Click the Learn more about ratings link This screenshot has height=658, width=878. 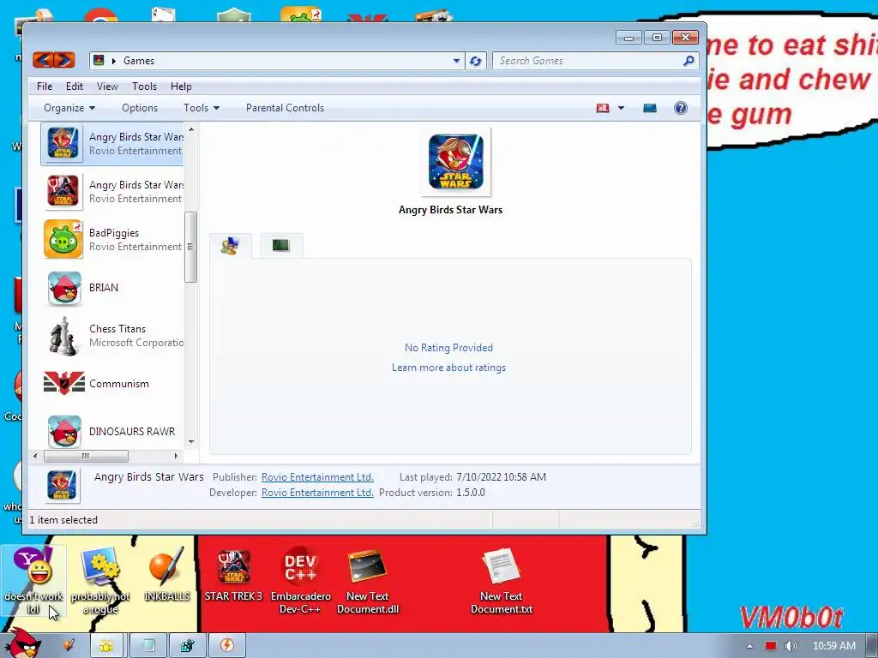448,368
